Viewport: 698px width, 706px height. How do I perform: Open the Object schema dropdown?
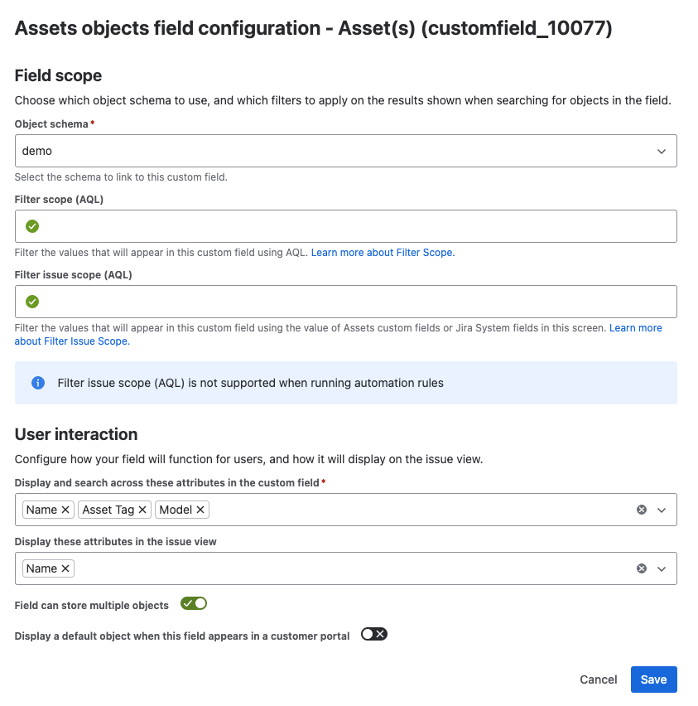[345, 151]
